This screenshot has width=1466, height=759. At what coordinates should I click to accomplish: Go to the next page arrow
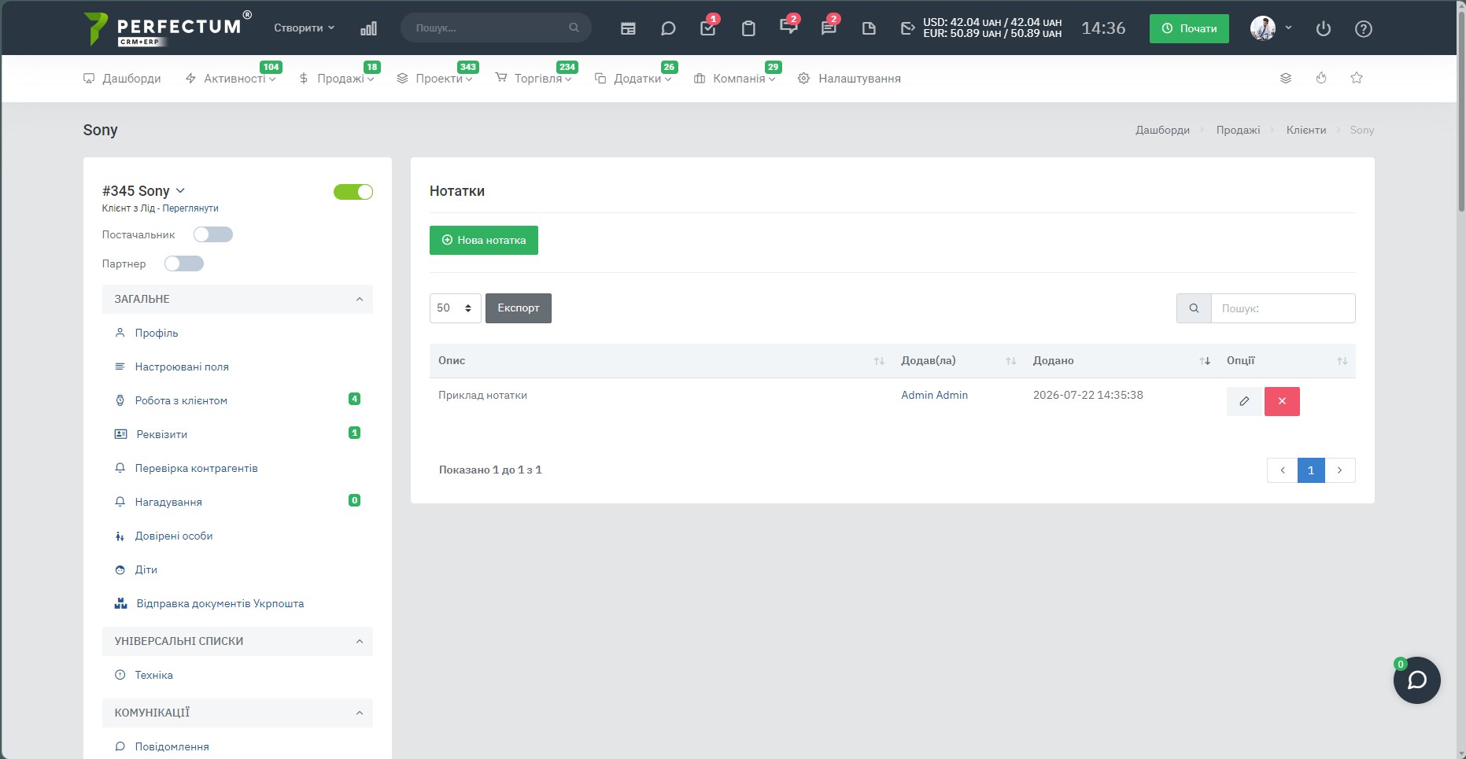(1340, 470)
